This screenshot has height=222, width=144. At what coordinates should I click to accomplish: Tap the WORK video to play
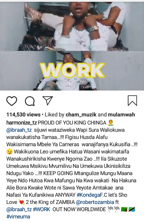(x=72, y=71)
